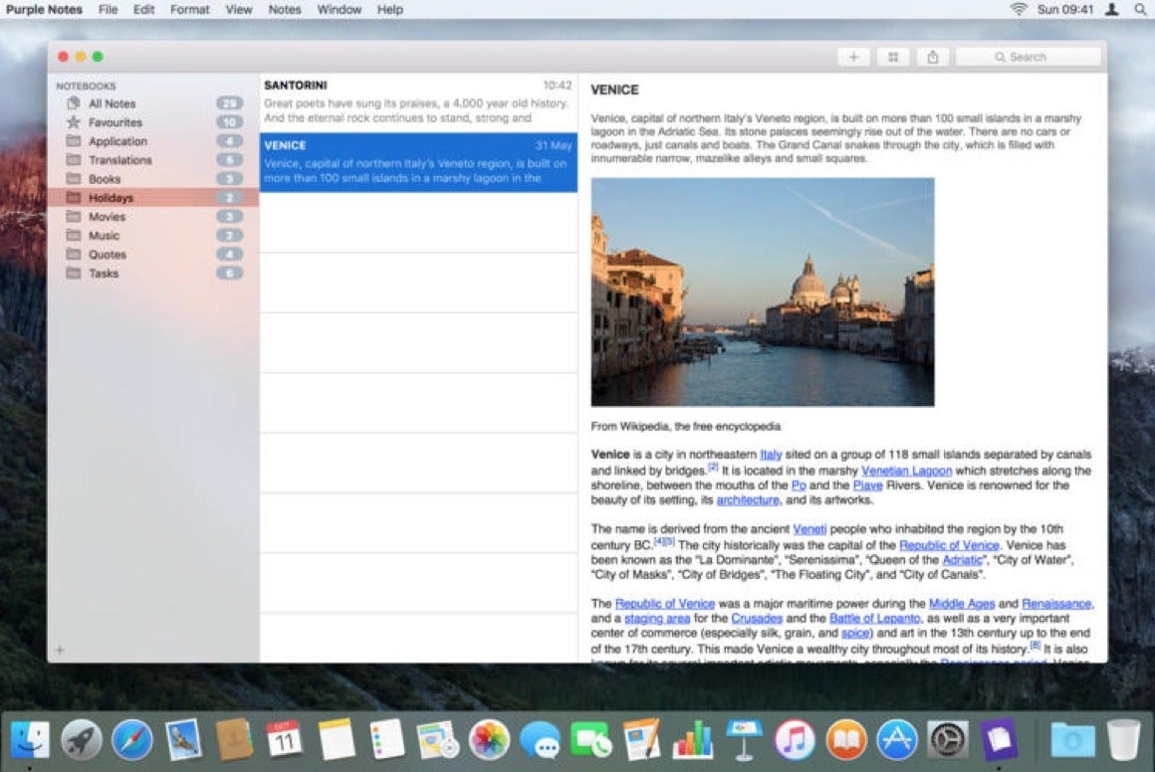Open the Keynote podium icon in the Dock
Viewport: 1155px width, 772px height.
[744, 739]
